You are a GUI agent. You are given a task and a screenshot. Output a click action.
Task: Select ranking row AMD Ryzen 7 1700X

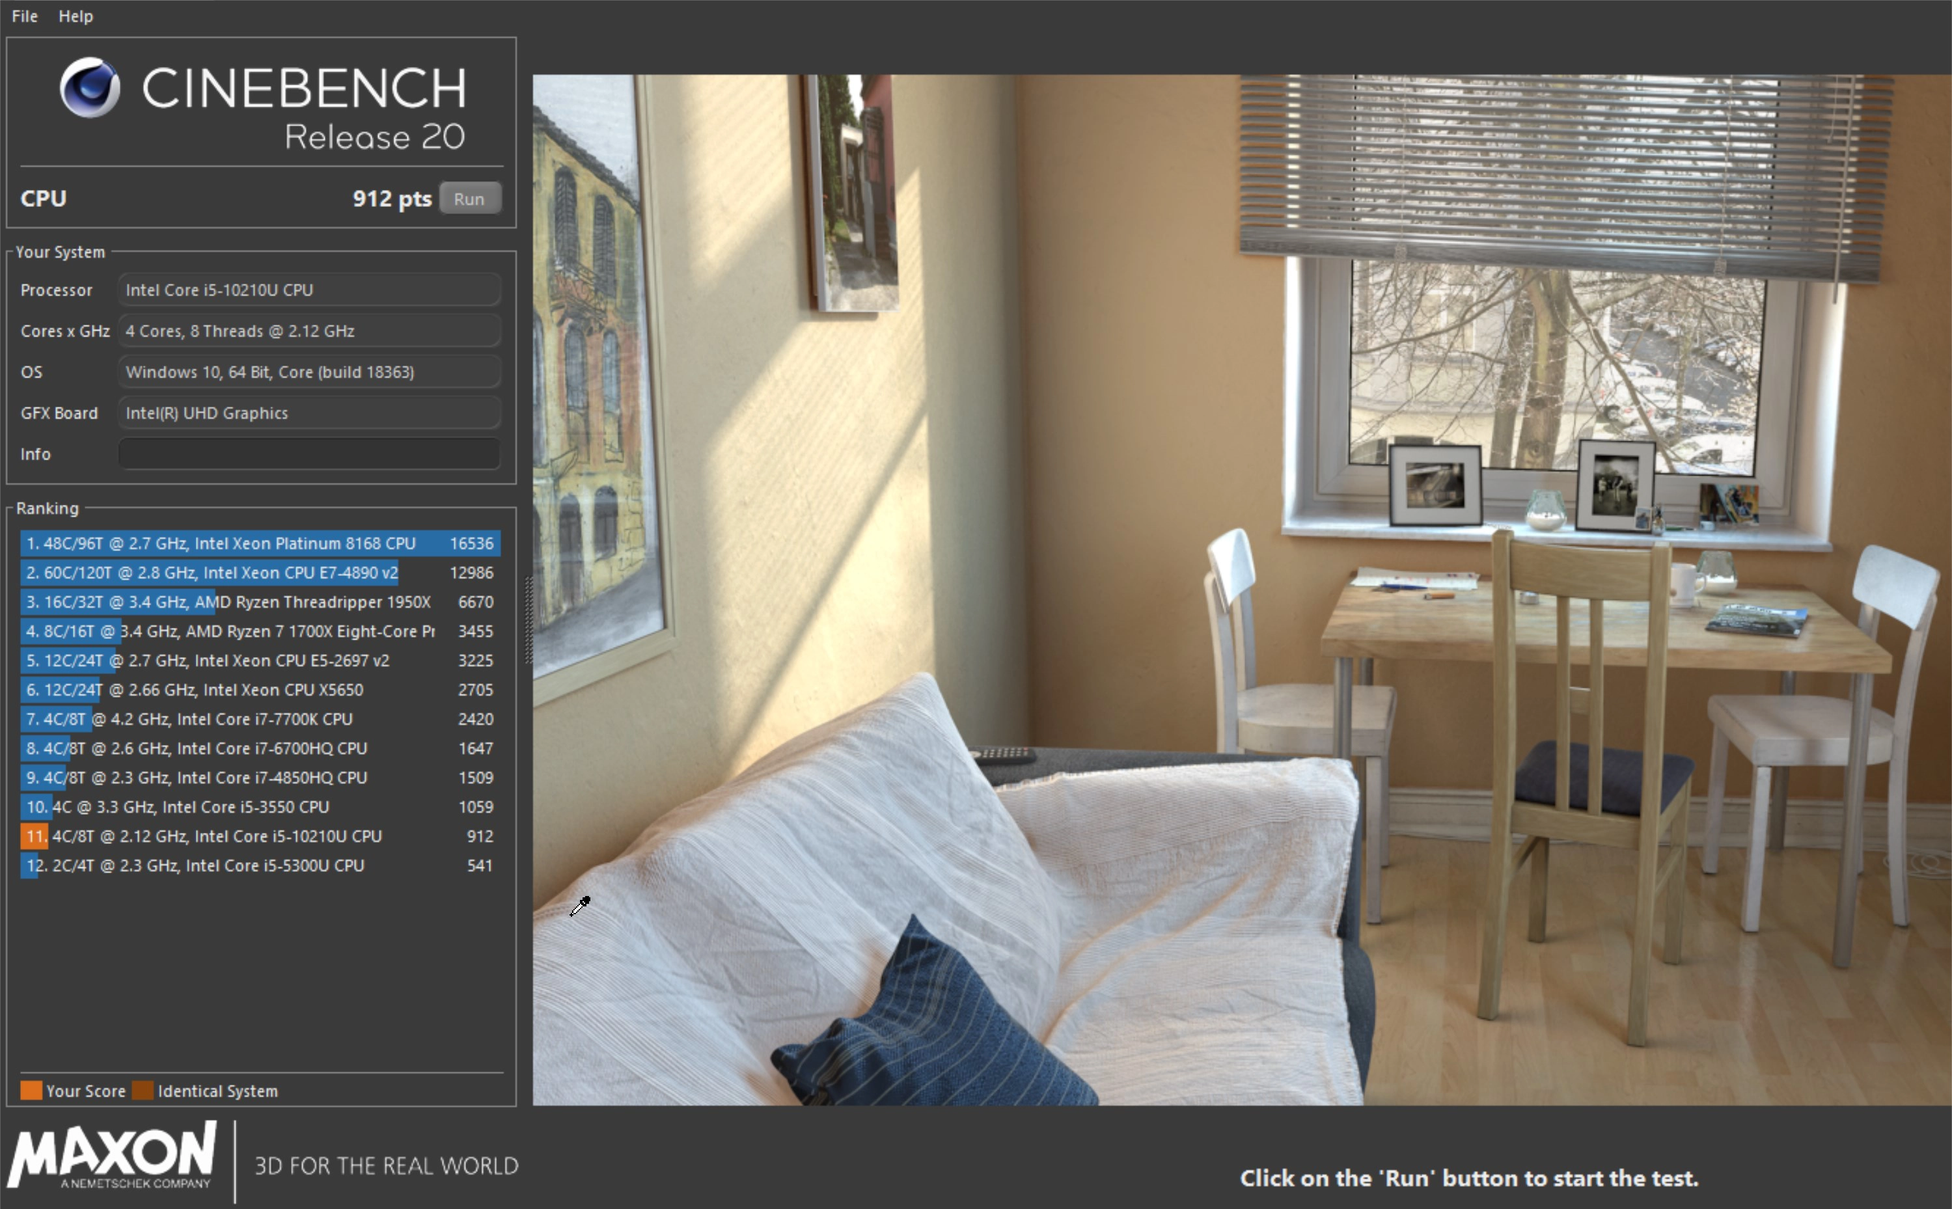pyautogui.click(x=260, y=631)
